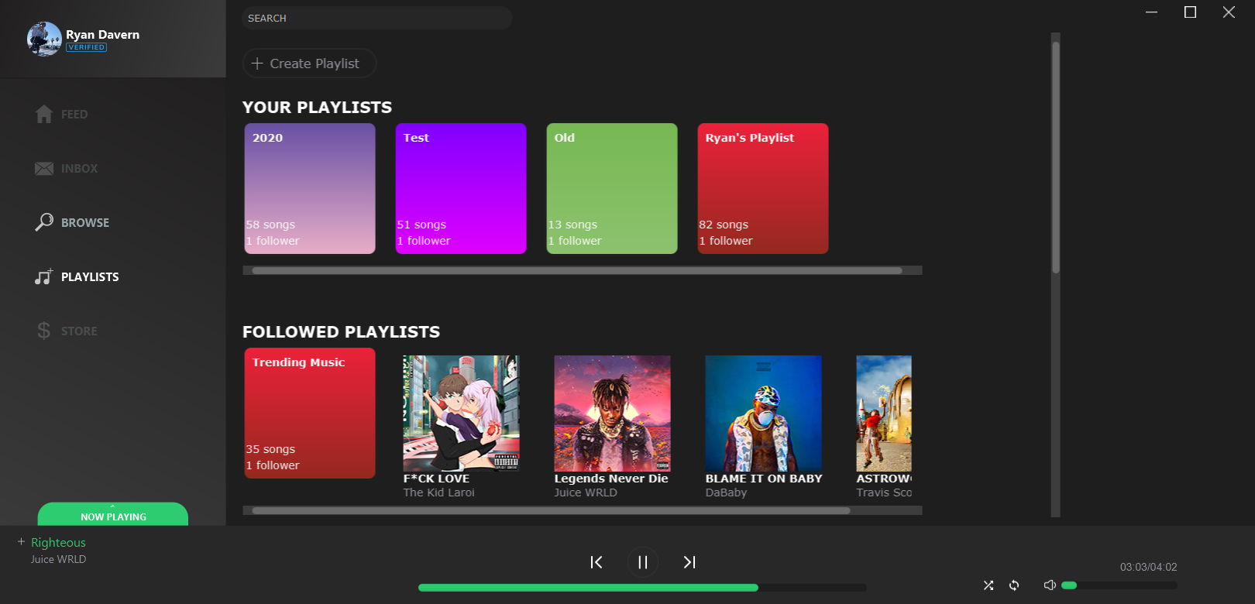Click the plus icon beside Righteous
1255x604 pixels.
pyautogui.click(x=21, y=542)
